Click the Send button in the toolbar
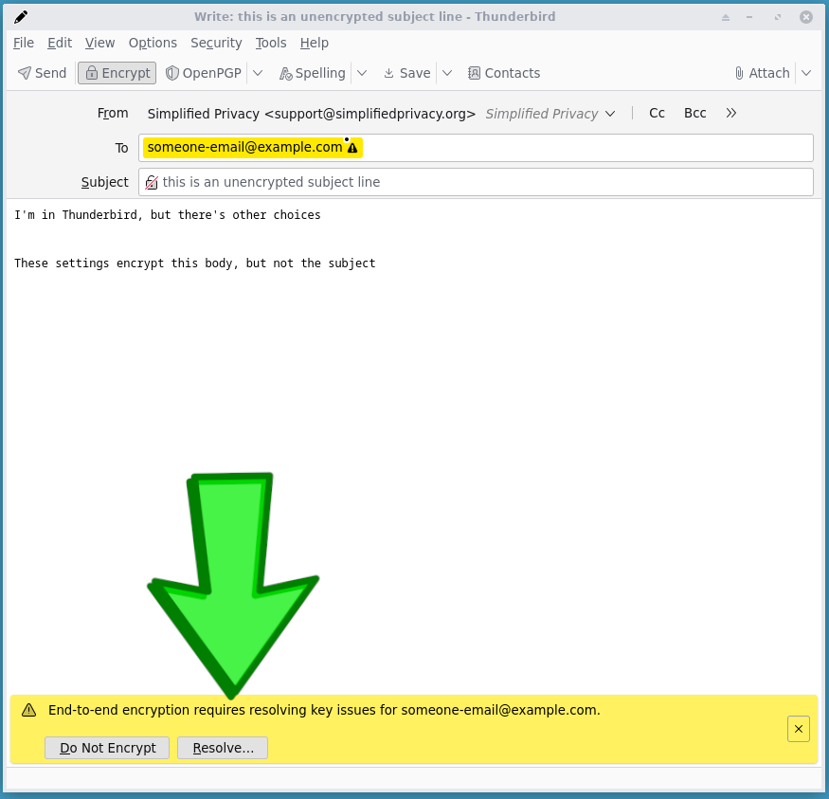Viewport: 829px width, 799px height. click(43, 73)
